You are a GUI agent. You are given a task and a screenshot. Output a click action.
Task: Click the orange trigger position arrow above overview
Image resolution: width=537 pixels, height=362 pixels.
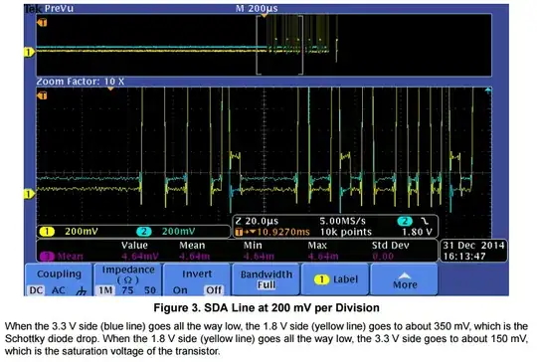click(x=265, y=15)
